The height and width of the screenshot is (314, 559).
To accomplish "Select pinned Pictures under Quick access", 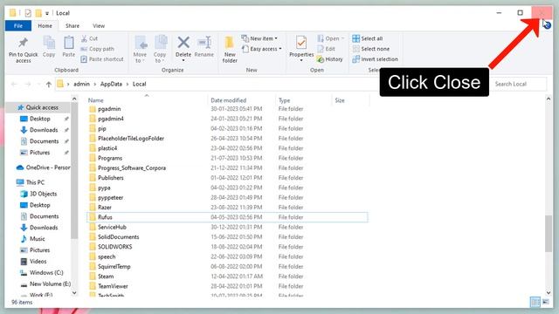I will point(39,153).
